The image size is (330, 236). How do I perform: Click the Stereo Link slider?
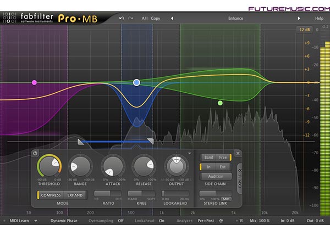[x=215, y=193]
